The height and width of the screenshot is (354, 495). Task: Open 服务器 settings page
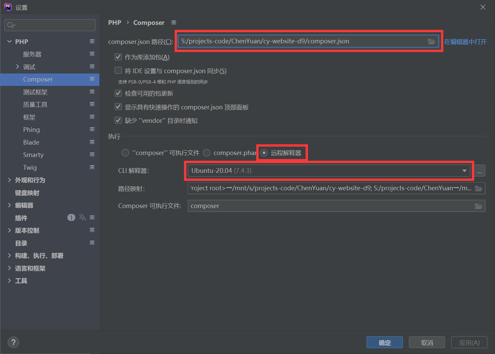coord(32,54)
